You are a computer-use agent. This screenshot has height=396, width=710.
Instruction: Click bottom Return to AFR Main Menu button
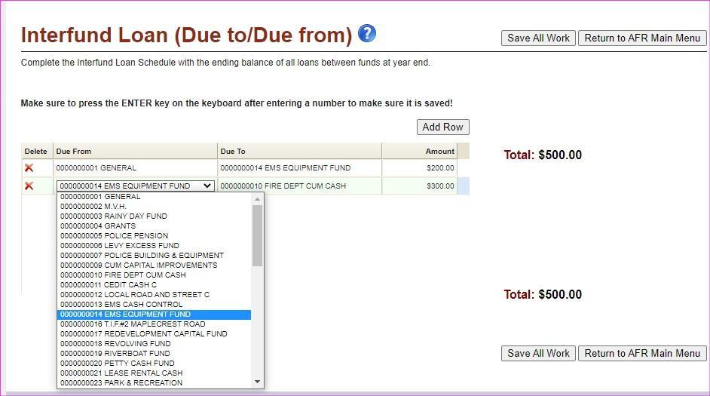coord(642,353)
